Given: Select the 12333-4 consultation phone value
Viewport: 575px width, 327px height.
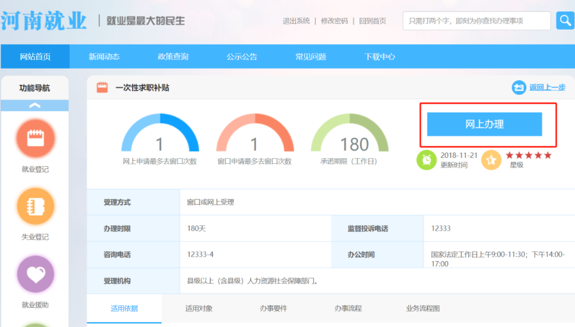Looking at the screenshot, I should coord(200,255).
